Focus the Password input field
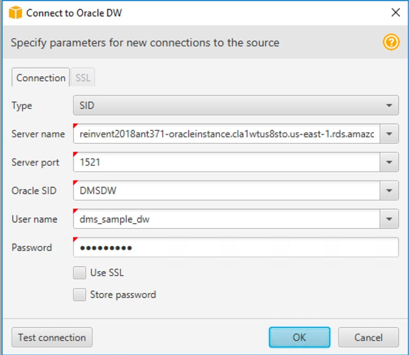The image size is (409, 355). click(236, 248)
